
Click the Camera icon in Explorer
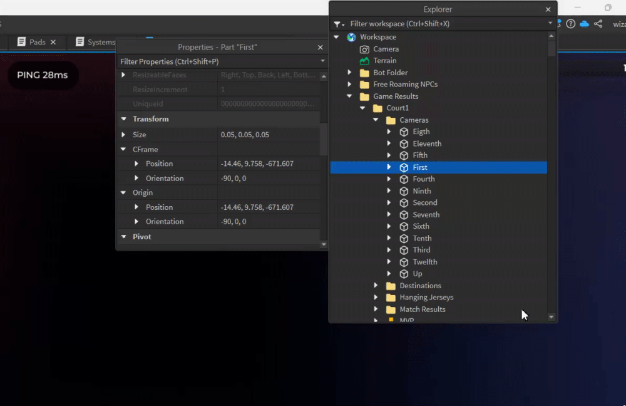click(x=364, y=49)
